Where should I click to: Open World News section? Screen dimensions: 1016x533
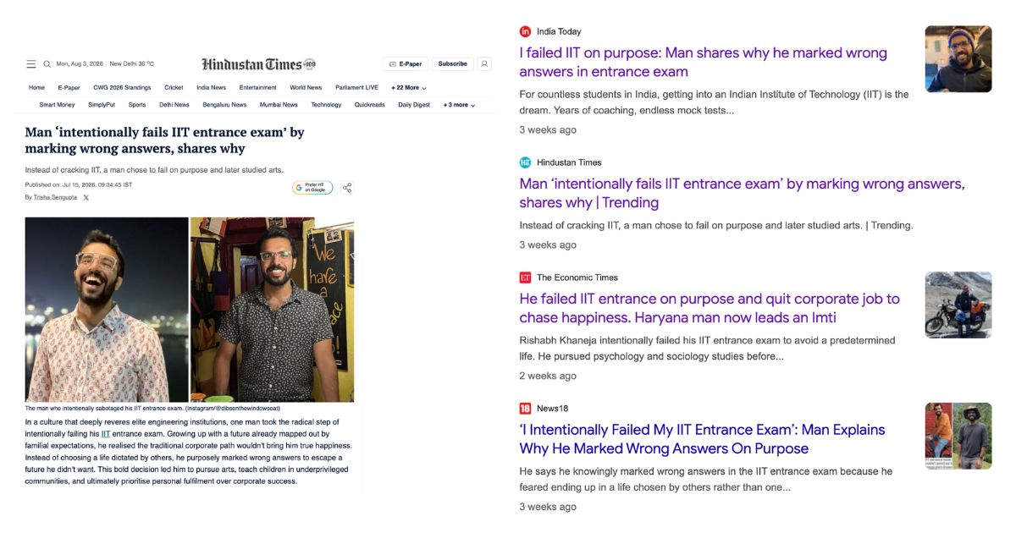point(306,87)
